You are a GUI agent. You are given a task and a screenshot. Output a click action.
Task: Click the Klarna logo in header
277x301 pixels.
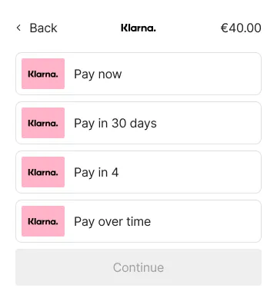coord(138,28)
